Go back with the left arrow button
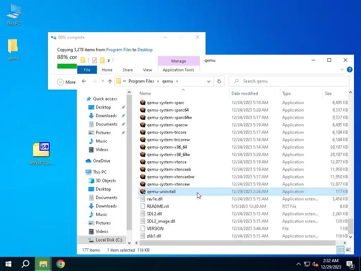Screen dimensions: 361x271 pyautogui.click(x=84, y=81)
